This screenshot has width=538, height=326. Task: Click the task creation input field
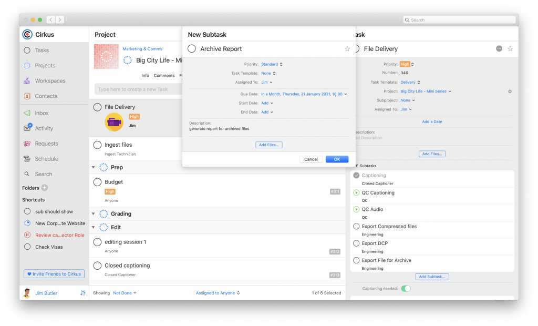point(138,89)
